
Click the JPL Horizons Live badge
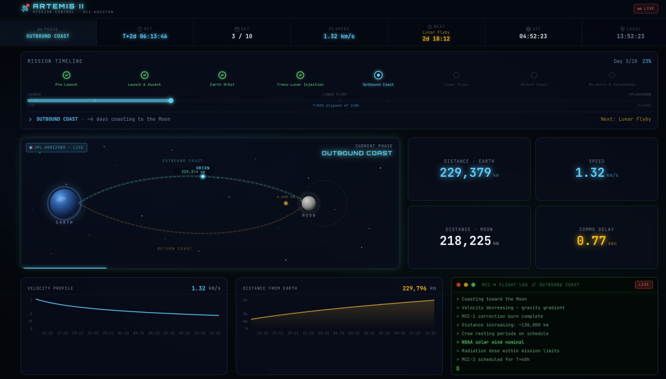[57, 148]
